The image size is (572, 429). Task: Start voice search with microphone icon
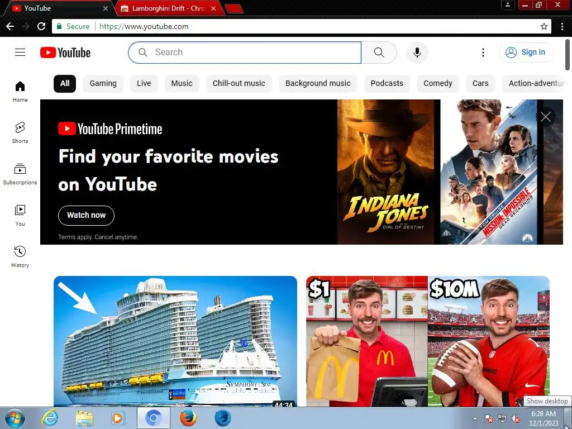[417, 53]
